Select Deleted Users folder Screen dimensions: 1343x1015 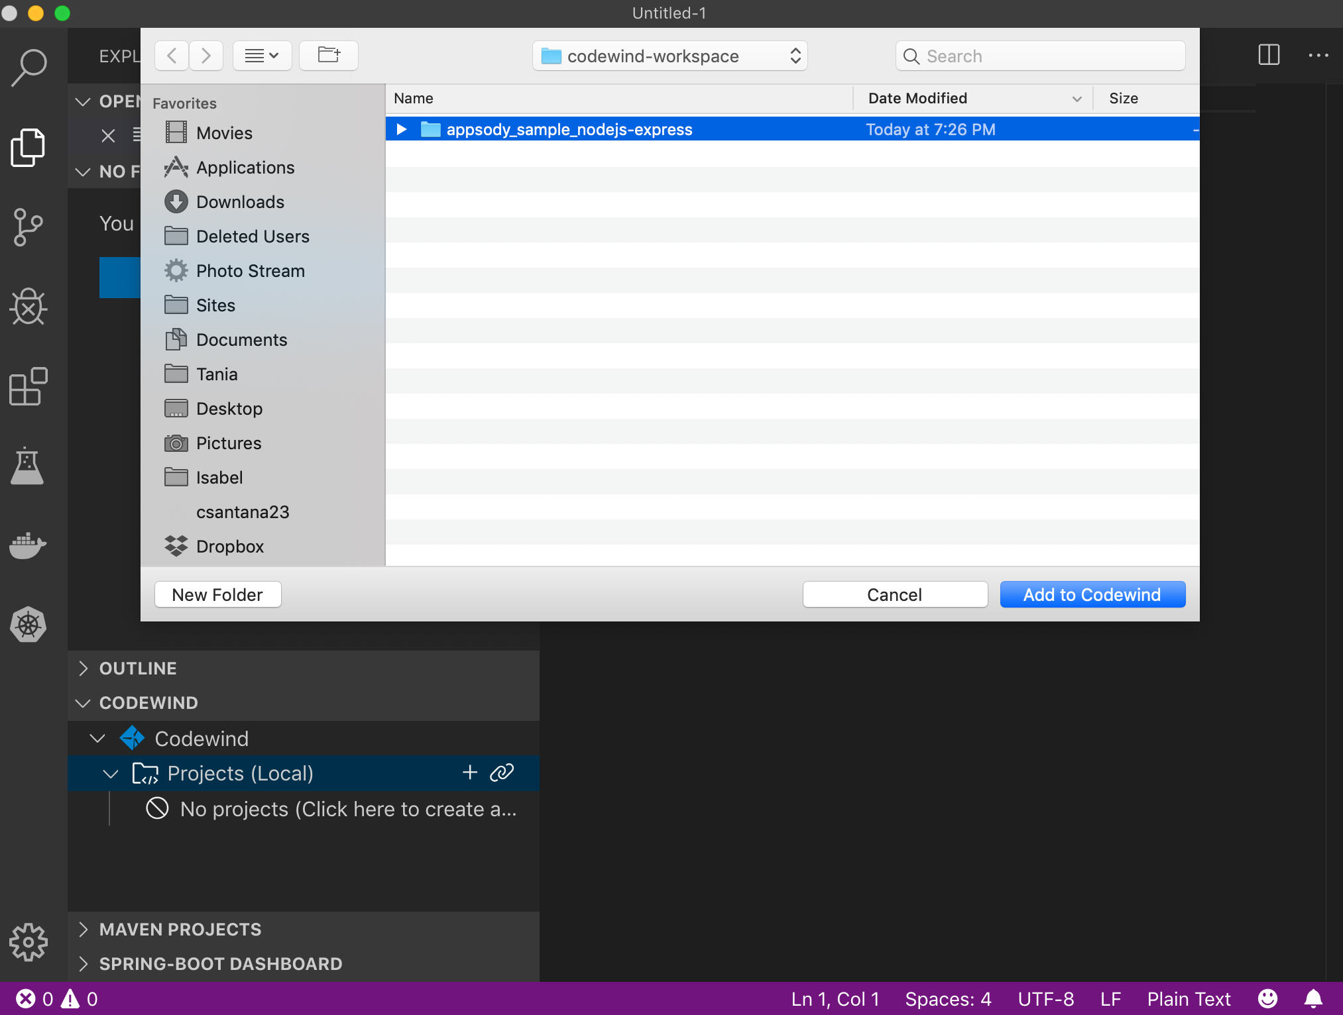point(253,237)
